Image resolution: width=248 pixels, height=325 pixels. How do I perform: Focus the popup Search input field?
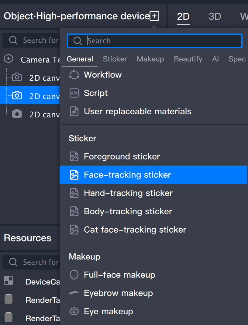[161, 41]
